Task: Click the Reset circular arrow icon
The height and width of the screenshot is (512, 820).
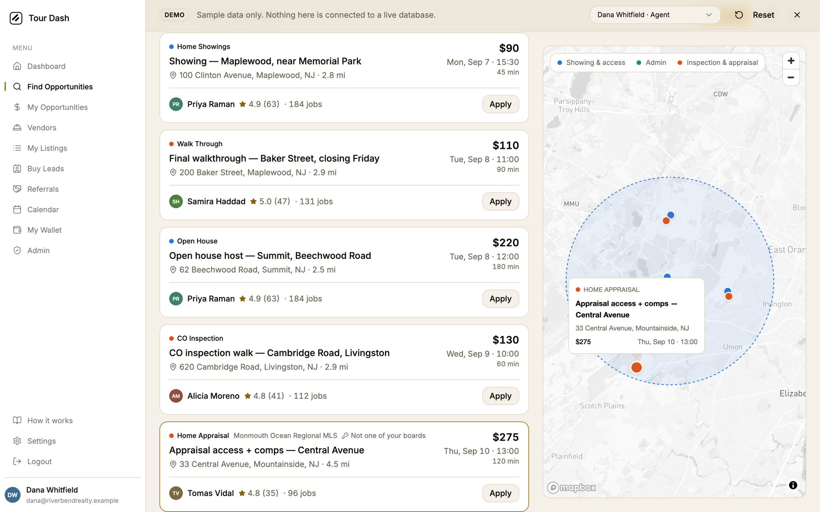Action: coord(739,15)
